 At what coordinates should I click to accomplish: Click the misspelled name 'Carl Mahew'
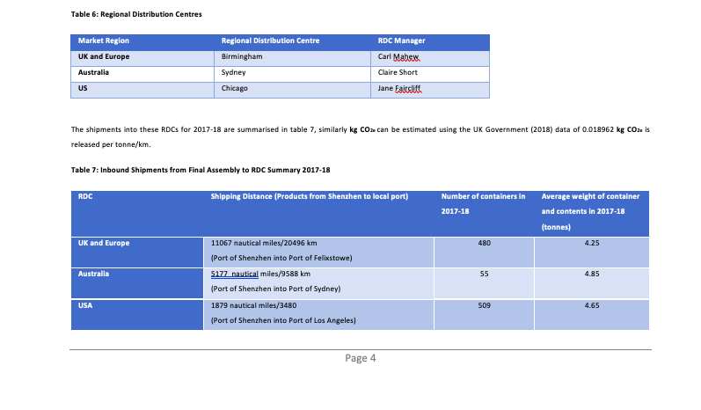(x=398, y=57)
